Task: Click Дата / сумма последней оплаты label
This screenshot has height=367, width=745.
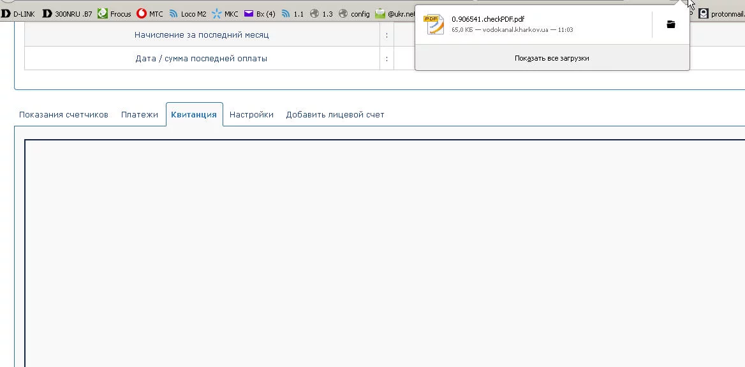Action: point(202,59)
